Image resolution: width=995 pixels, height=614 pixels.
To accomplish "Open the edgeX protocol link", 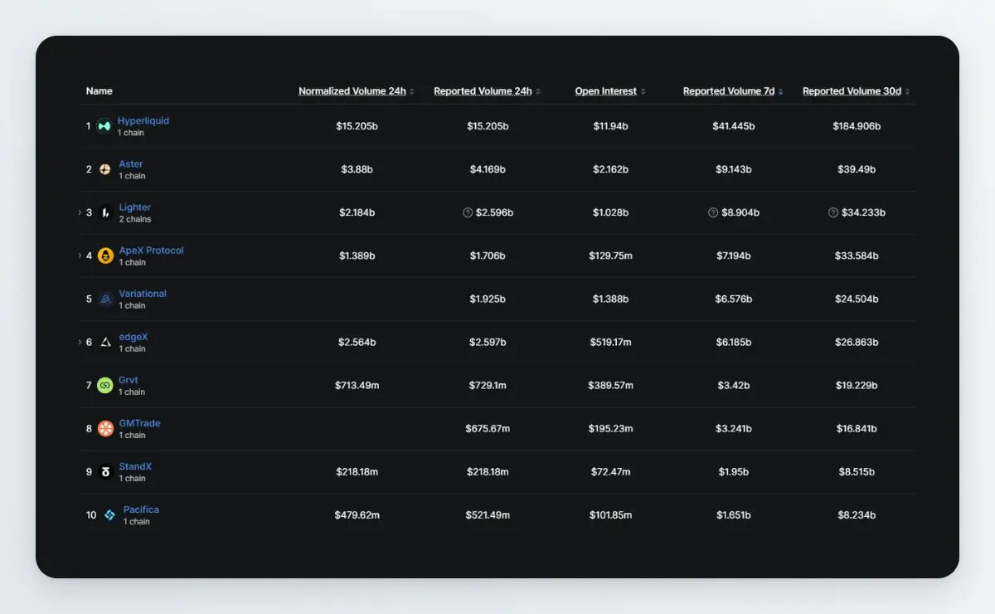I will (x=133, y=337).
